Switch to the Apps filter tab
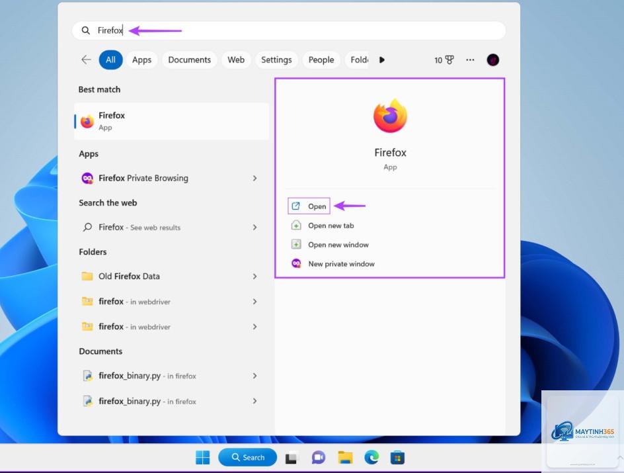 [x=141, y=60]
